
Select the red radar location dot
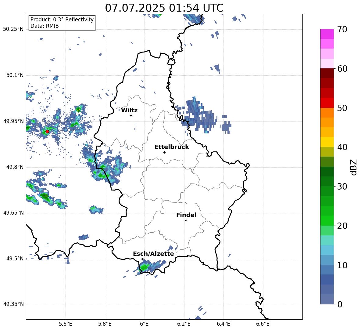coord(47,132)
